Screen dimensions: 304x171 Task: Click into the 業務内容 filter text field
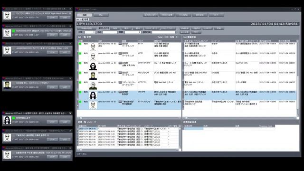[x=163, y=32]
